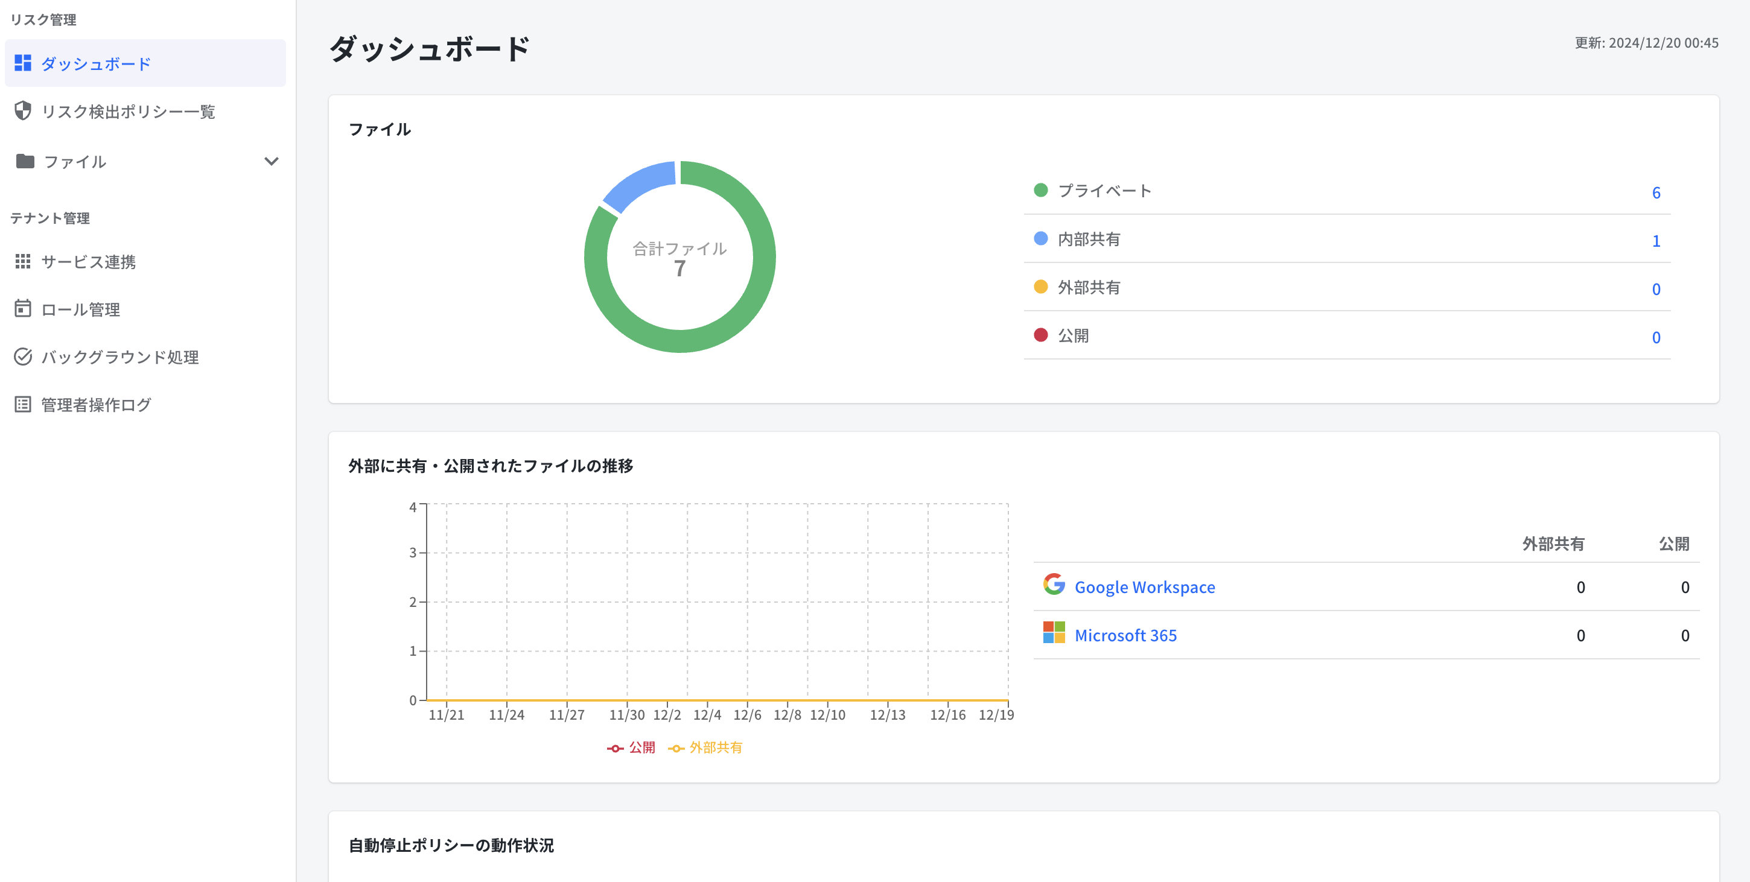Viewport: 1750px width, 882px height.
Task: Click the リスク管理 section label
Action: pyautogui.click(x=43, y=20)
